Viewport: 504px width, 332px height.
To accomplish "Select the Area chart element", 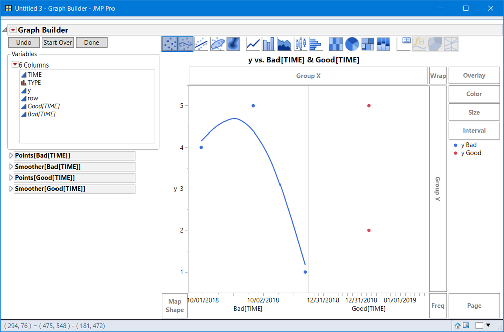I will (284, 44).
